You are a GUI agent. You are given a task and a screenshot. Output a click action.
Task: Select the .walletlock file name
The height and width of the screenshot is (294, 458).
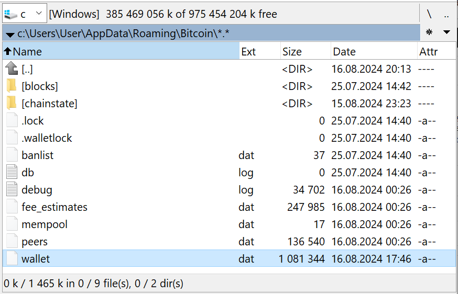[47, 138]
